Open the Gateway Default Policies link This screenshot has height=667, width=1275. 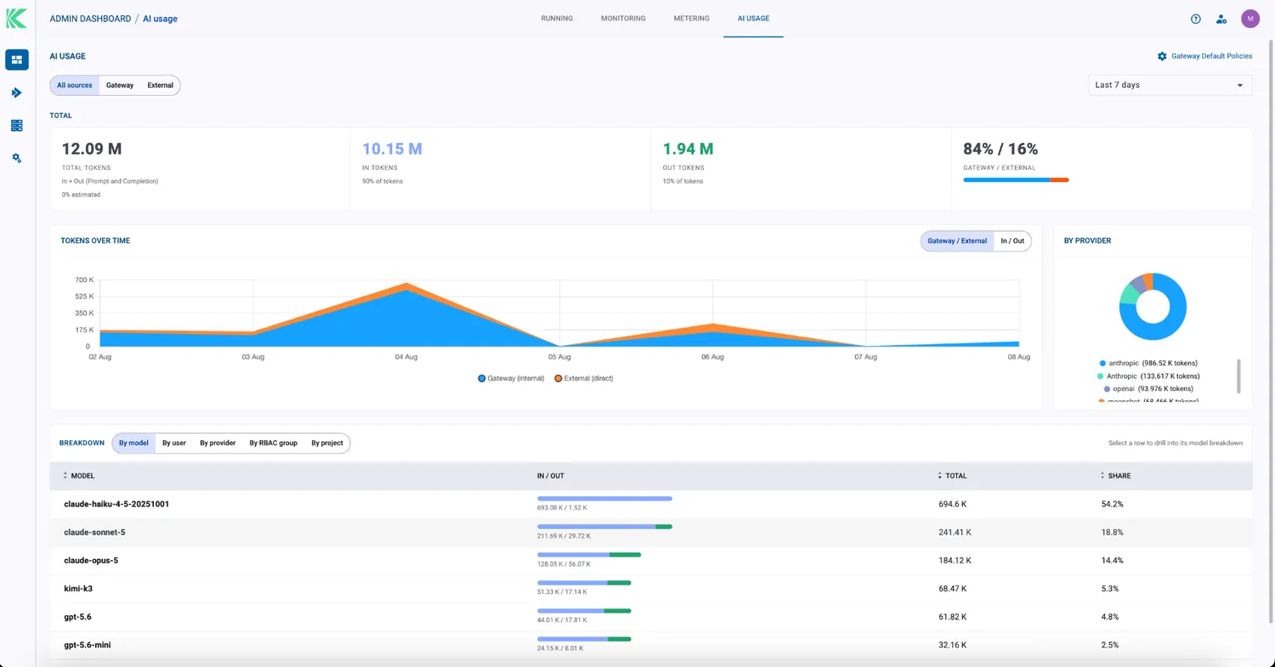[x=1211, y=56]
